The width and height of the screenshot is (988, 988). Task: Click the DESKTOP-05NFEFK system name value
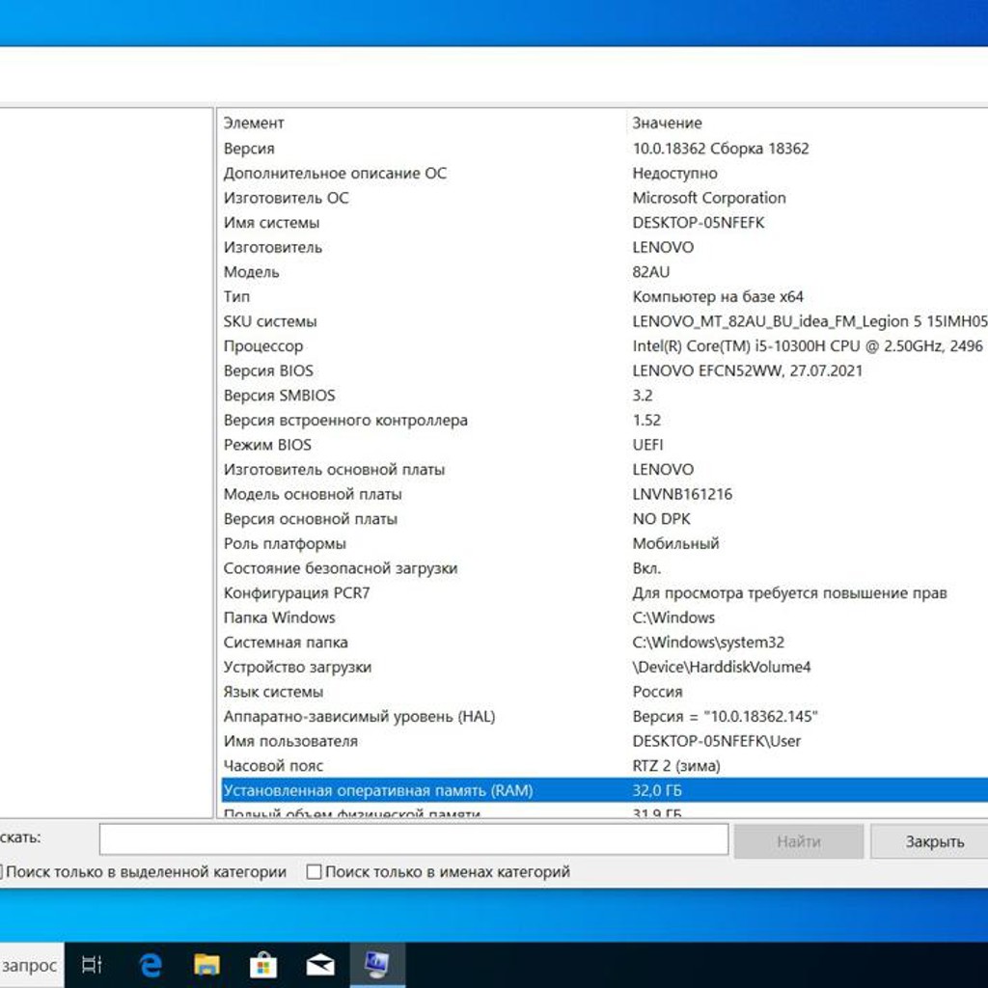pos(699,223)
